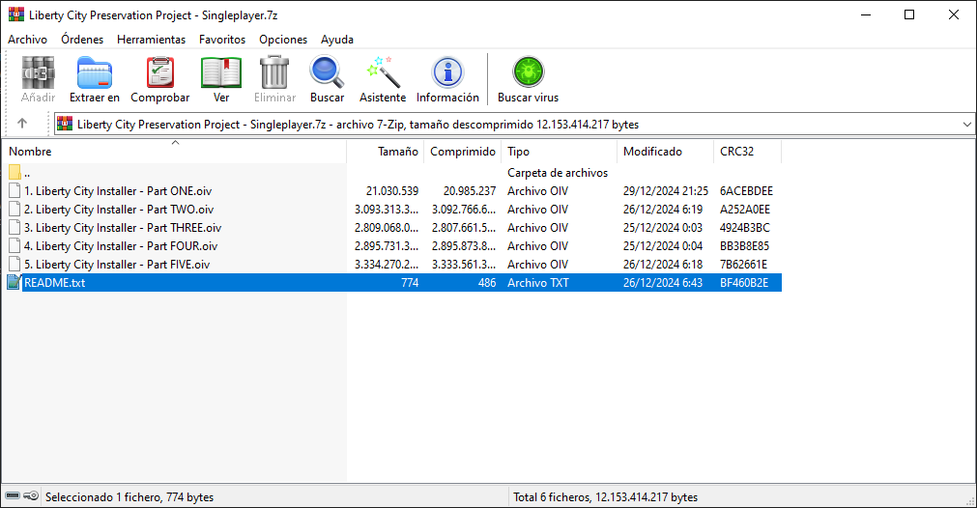Sort by Tipo column header

[x=559, y=152]
